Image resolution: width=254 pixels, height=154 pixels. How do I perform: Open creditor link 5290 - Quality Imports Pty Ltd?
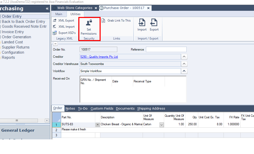coord(99,57)
